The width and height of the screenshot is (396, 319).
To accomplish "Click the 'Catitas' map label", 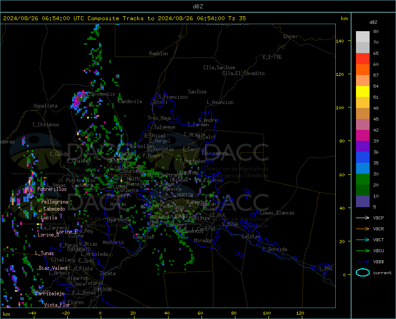I will pos(251,237).
